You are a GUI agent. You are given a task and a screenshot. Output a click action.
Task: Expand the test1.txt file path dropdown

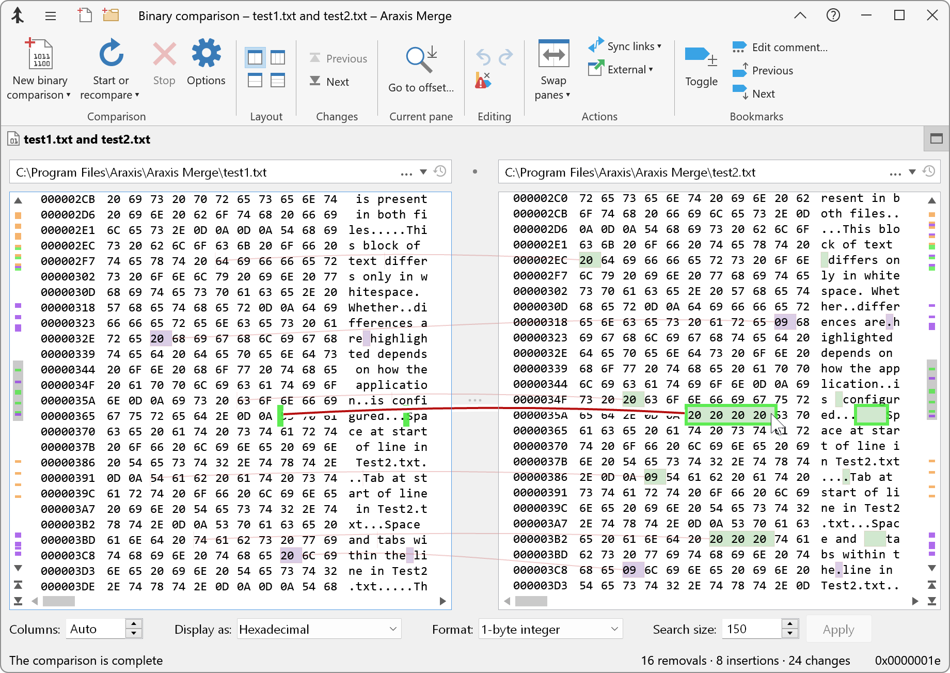point(423,173)
